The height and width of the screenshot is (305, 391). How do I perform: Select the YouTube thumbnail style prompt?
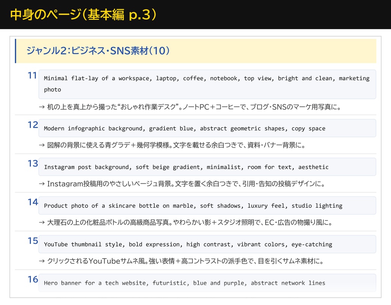[x=207, y=244]
